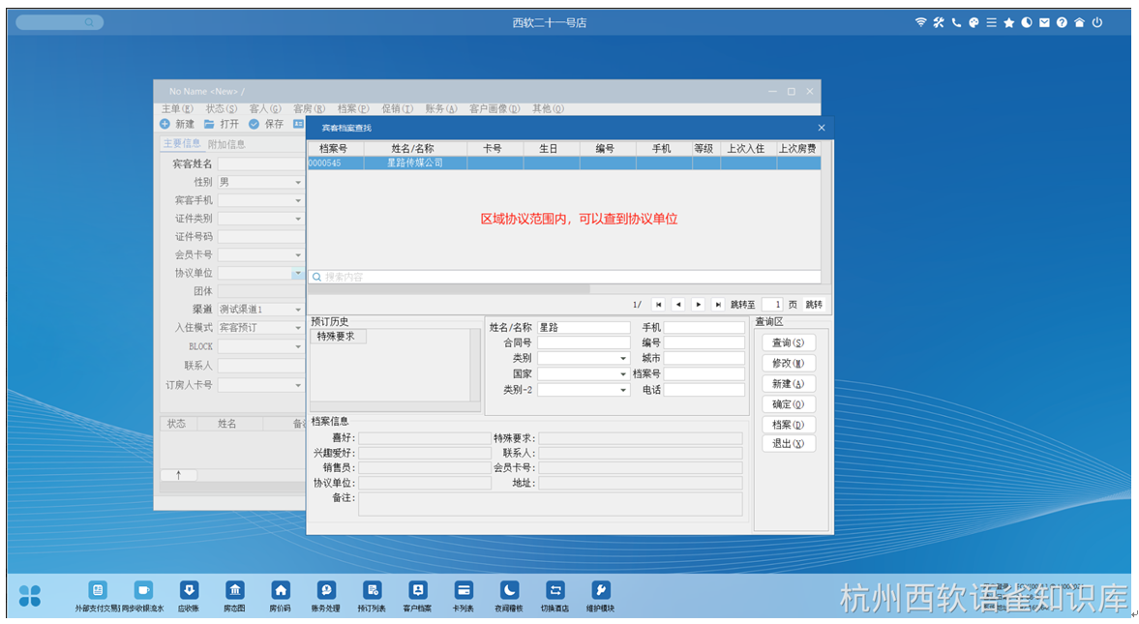The image size is (1139, 624).
Task: Open the 促销(T) menu
Action: 397,108
